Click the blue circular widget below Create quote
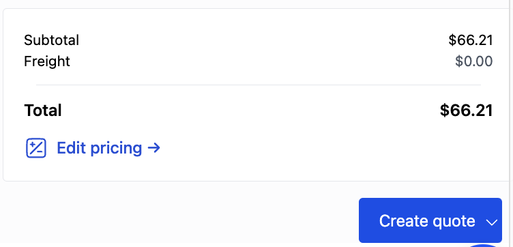 pos(483,246)
